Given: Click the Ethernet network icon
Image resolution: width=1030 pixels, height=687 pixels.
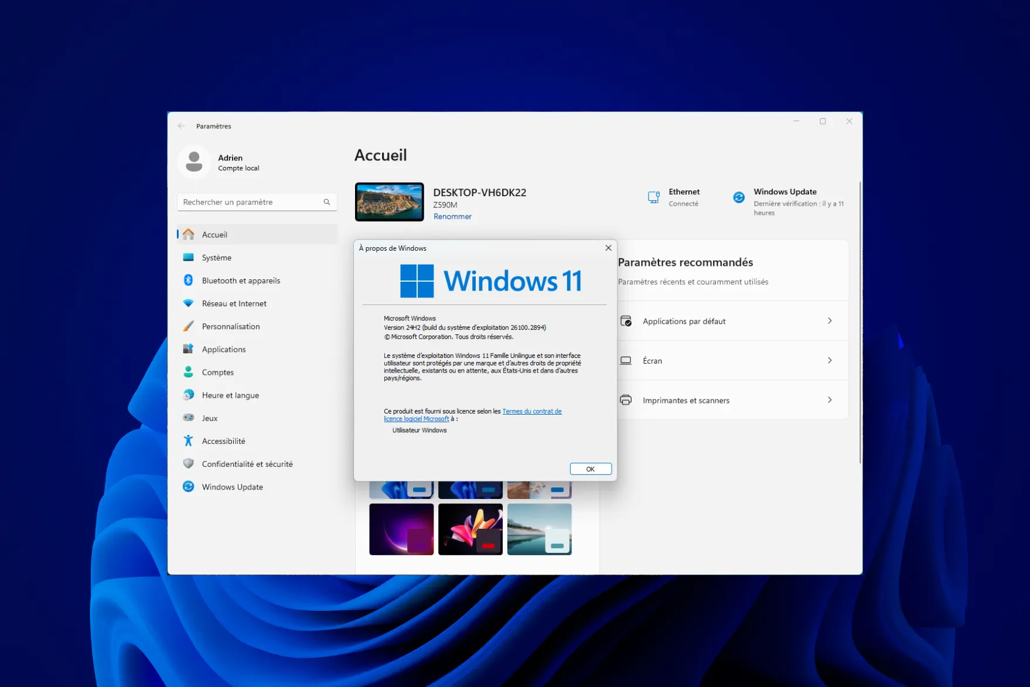Looking at the screenshot, I should (654, 197).
